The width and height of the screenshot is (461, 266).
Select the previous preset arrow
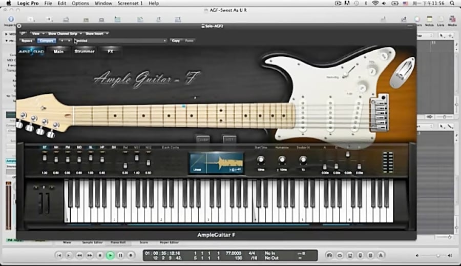62,40
